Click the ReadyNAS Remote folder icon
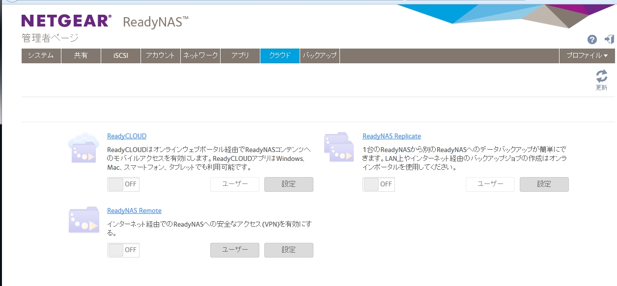 84,220
